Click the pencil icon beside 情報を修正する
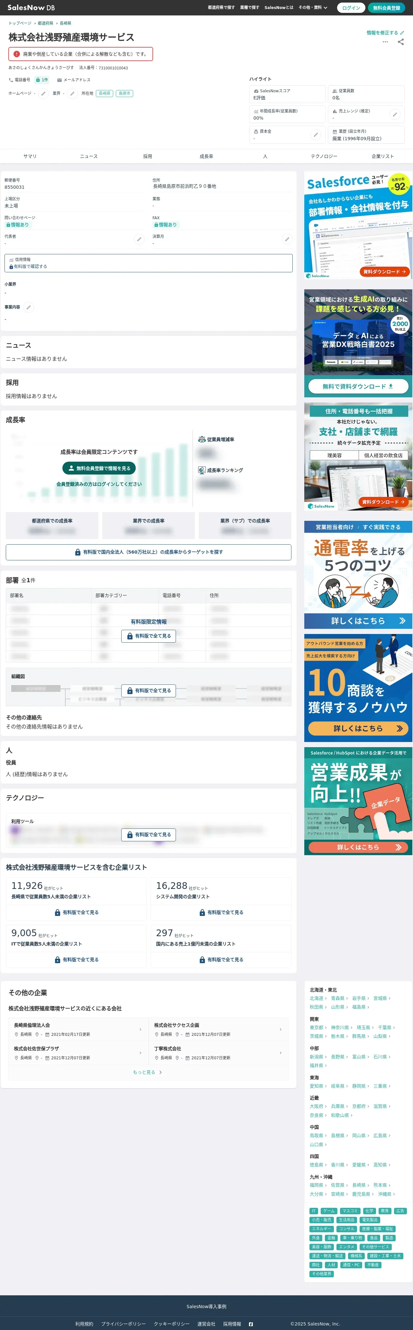 [402, 32]
